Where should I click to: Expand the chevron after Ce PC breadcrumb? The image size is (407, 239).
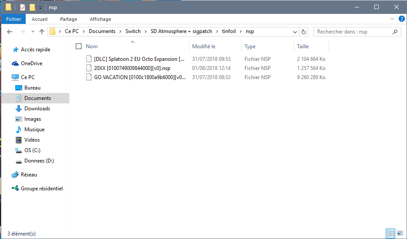[x=84, y=32]
